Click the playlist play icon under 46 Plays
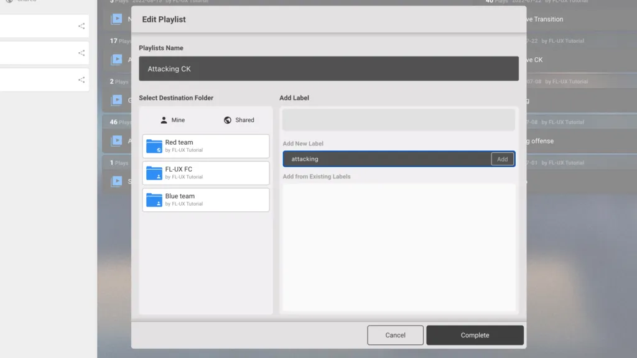The image size is (637, 358). point(116,140)
